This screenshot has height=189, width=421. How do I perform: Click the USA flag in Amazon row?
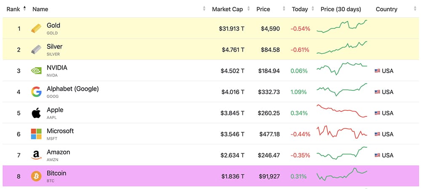tap(377, 155)
